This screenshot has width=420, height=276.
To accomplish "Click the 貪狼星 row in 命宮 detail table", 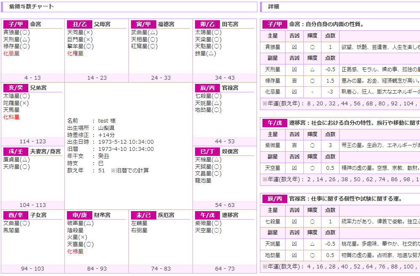I will 340,47.
